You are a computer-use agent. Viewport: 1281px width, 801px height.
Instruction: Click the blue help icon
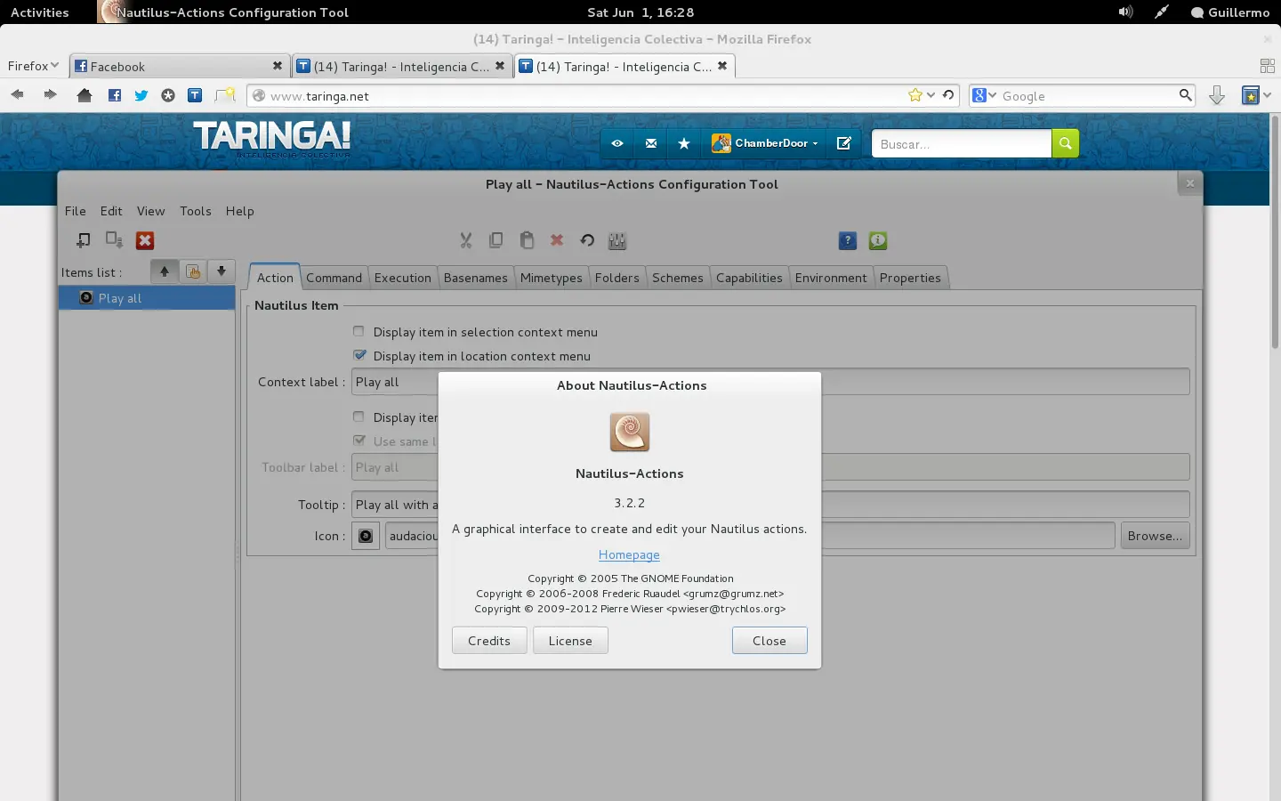848,240
